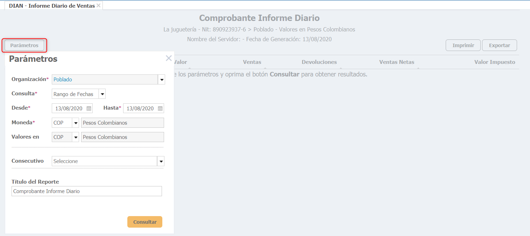Sort by the Devoluciones column header
This screenshot has height=236, width=530.
319,62
